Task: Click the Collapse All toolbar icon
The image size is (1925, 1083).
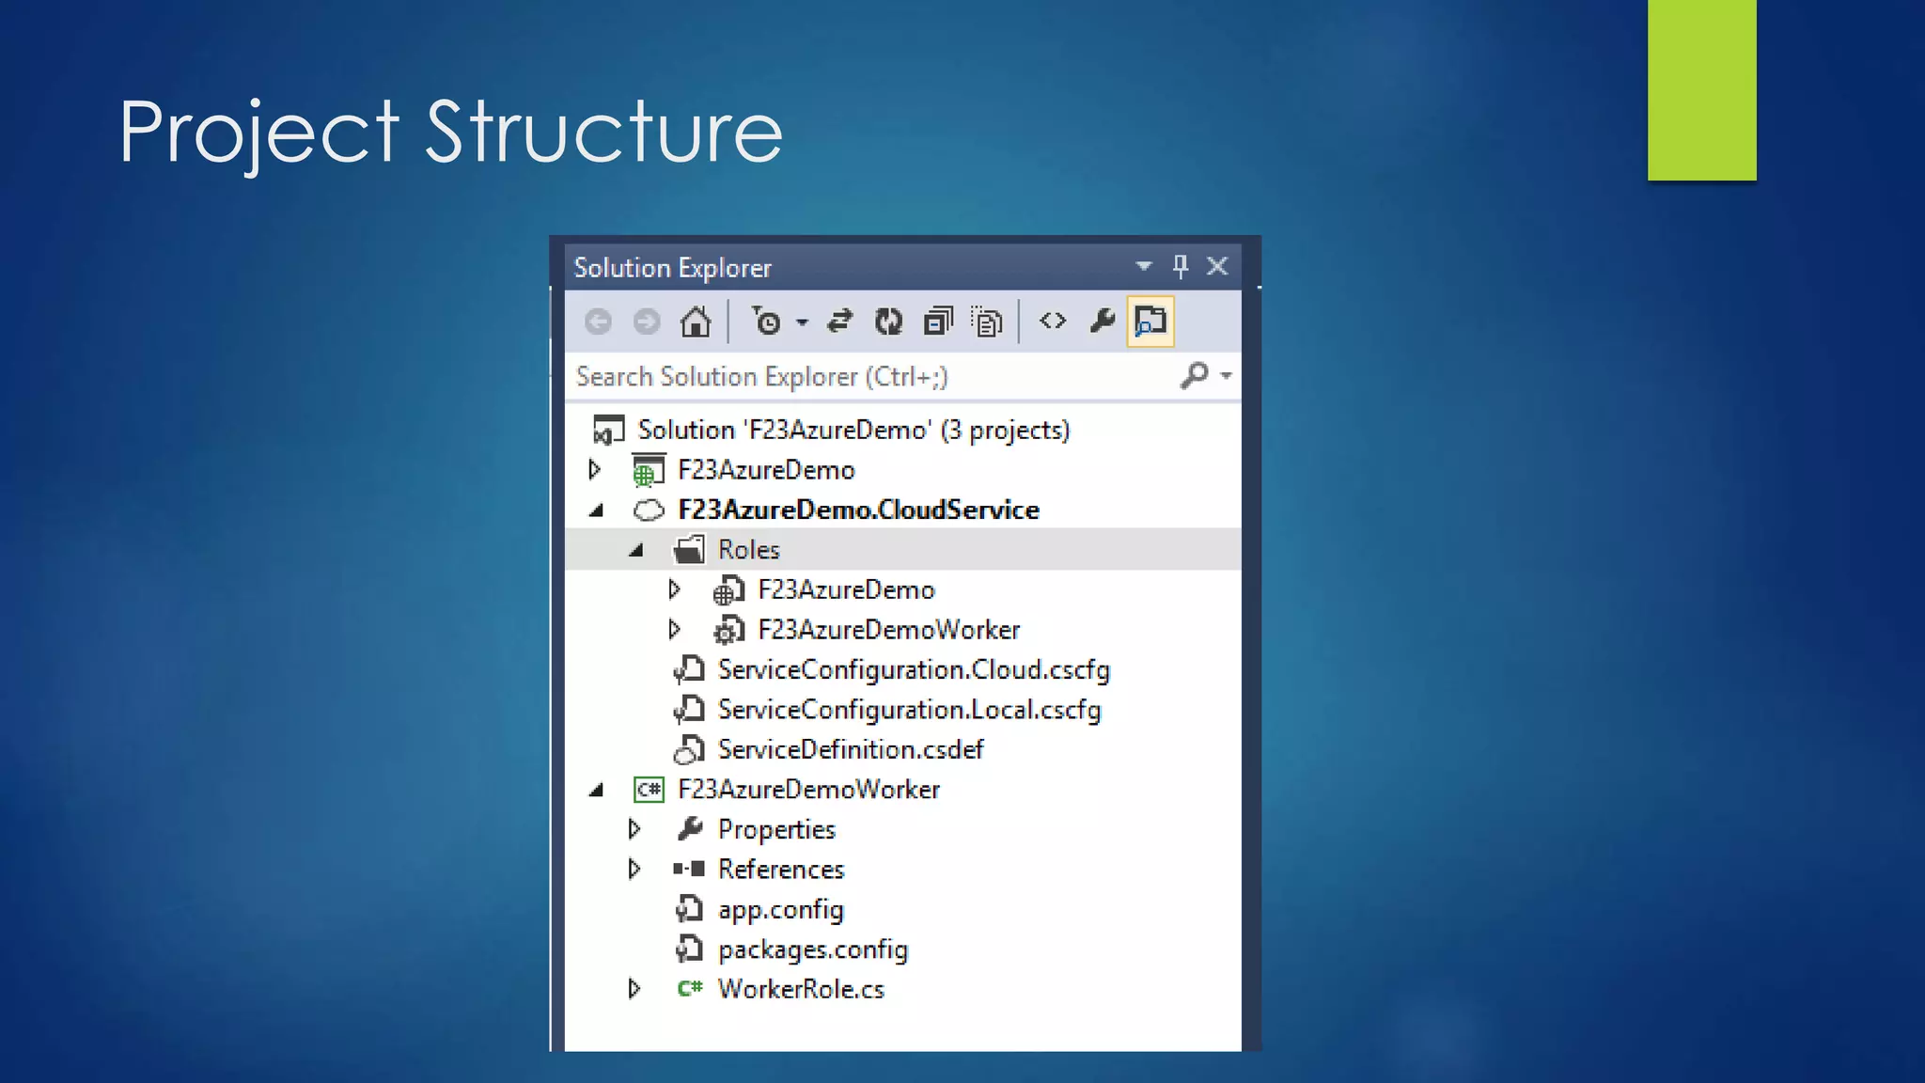Action: (x=938, y=322)
